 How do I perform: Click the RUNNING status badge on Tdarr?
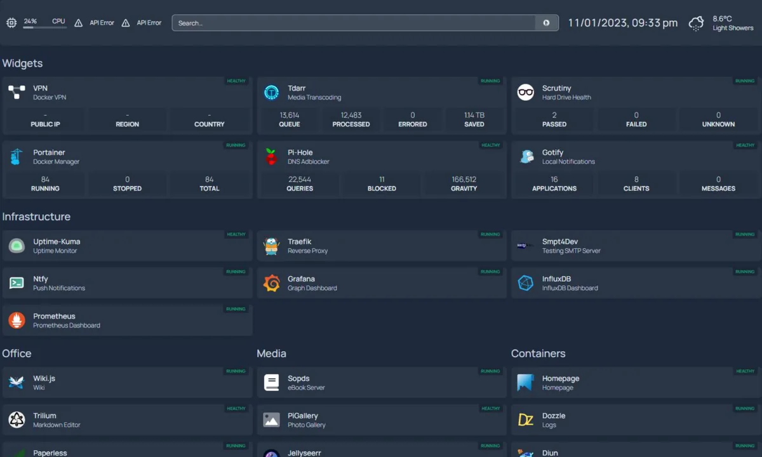coord(490,81)
